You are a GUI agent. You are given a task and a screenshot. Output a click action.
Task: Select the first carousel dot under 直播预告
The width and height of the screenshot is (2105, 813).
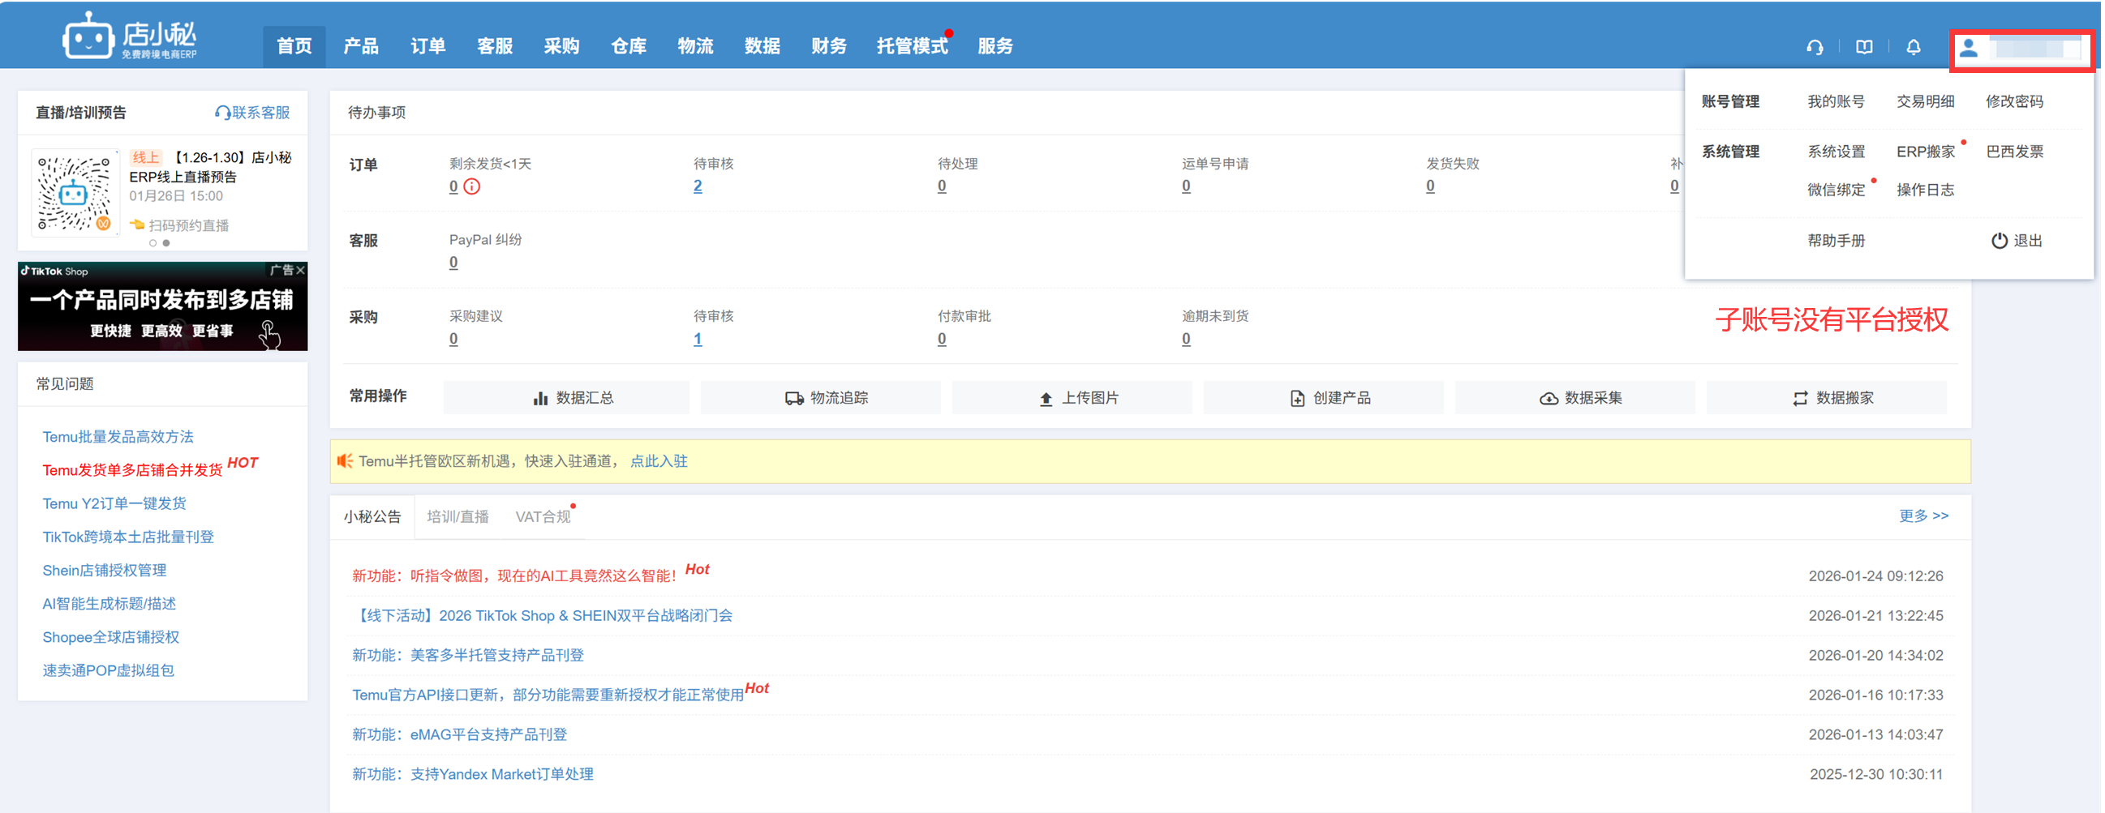[153, 243]
